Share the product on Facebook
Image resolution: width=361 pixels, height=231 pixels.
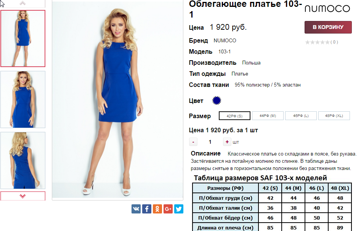(x=147, y=209)
